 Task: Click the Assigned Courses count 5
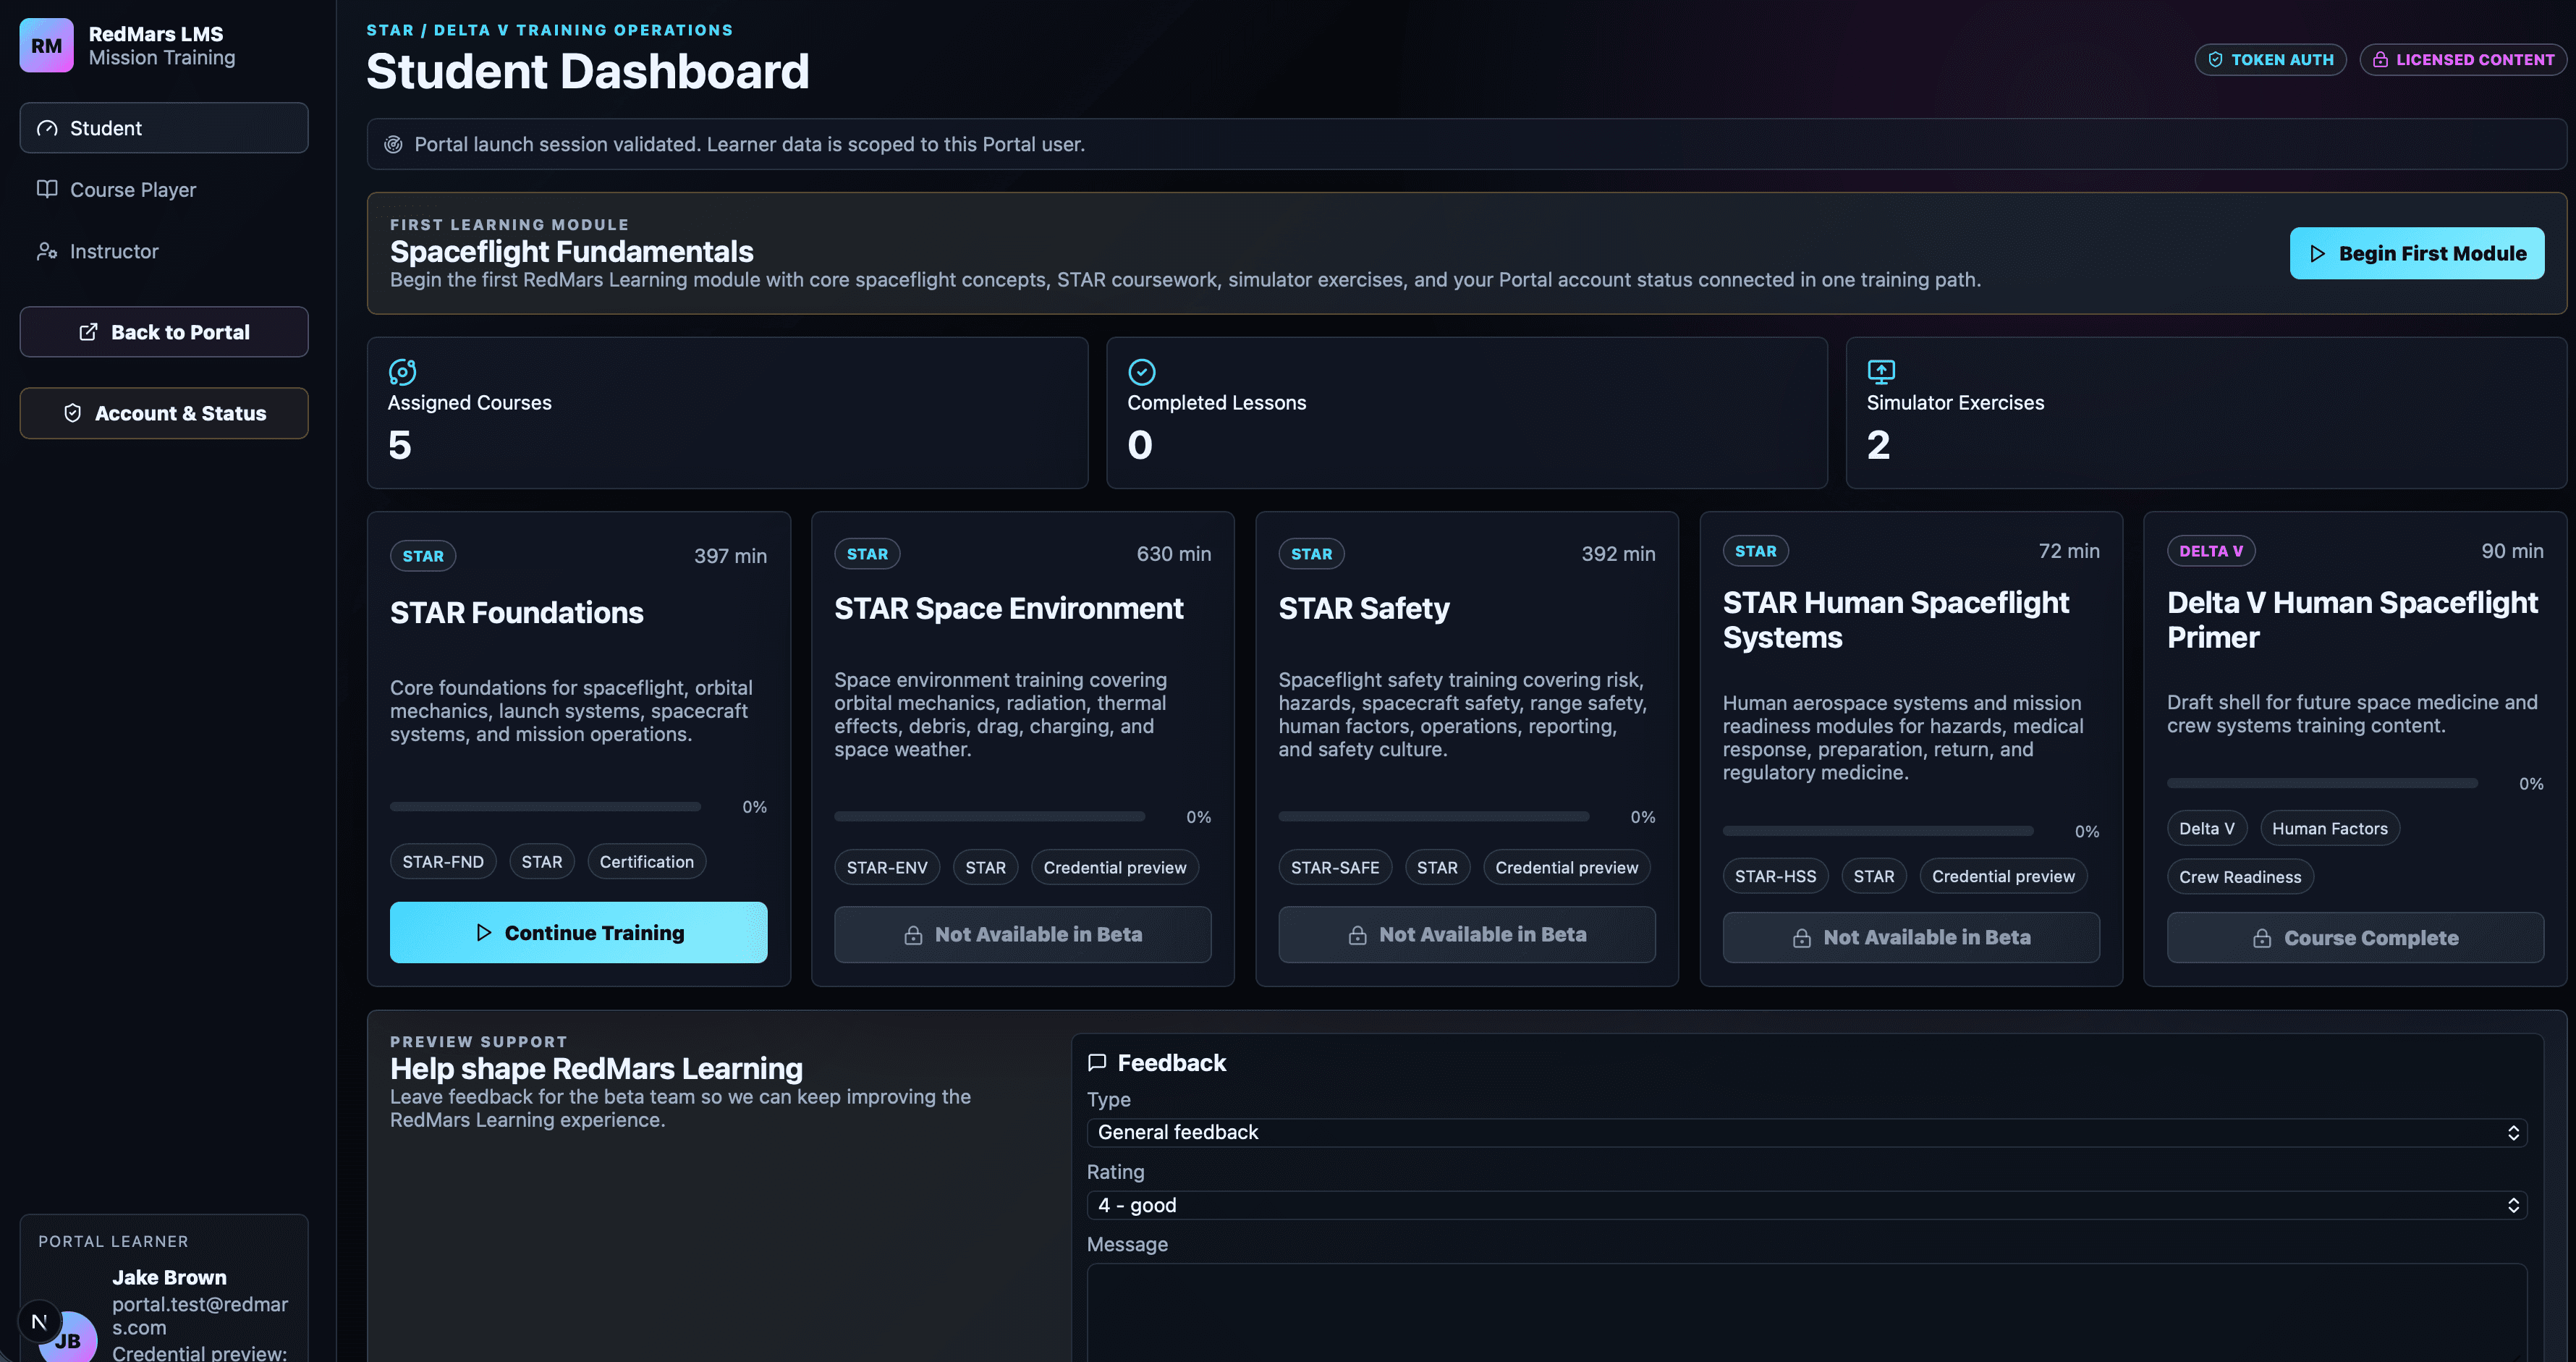[399, 445]
